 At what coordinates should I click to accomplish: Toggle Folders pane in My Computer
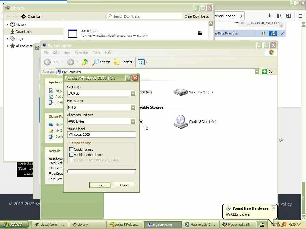[x=123, y=62]
